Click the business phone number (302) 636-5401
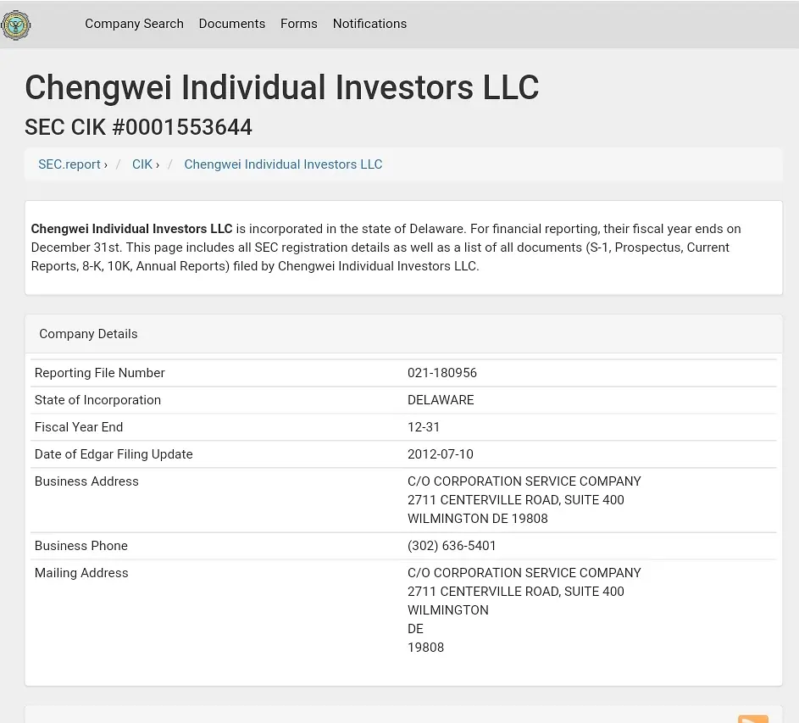799x723 pixels. (x=452, y=546)
